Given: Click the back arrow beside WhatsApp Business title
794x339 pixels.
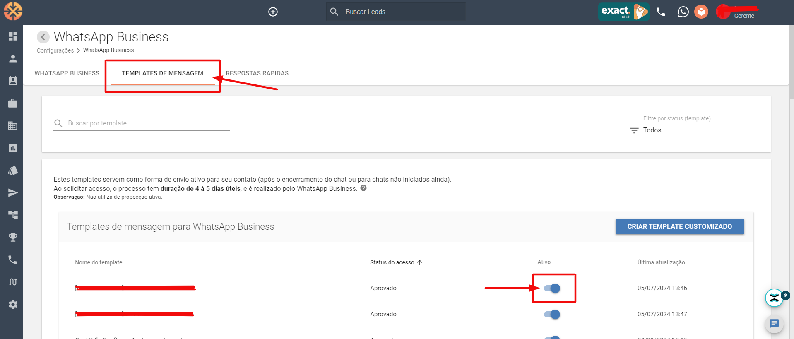Looking at the screenshot, I should pyautogui.click(x=43, y=37).
